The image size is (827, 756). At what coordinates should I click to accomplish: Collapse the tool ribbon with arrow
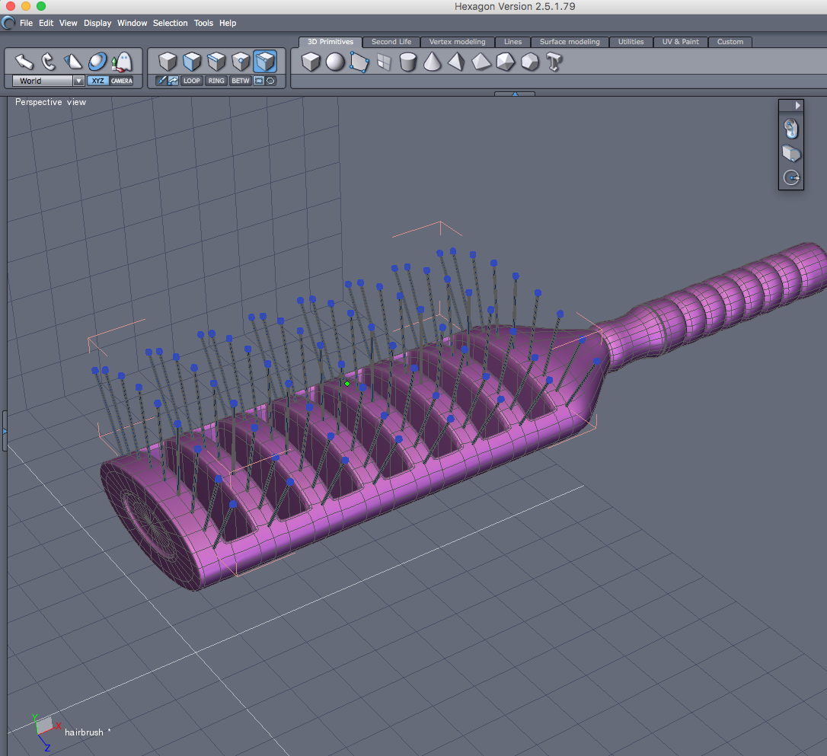[515, 94]
